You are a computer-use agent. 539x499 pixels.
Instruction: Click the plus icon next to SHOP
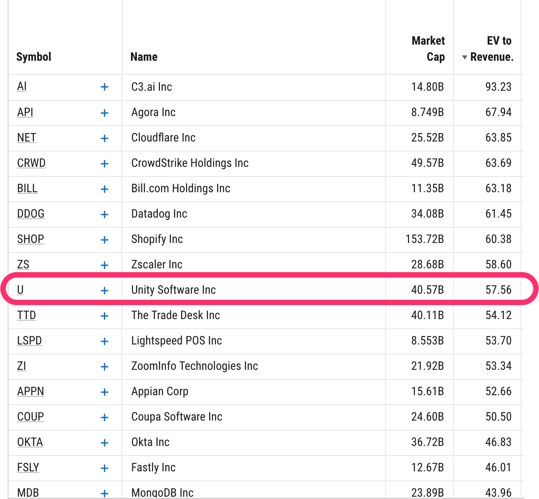[x=104, y=240]
